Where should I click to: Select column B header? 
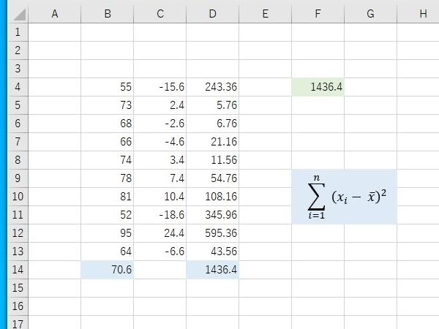click(108, 13)
